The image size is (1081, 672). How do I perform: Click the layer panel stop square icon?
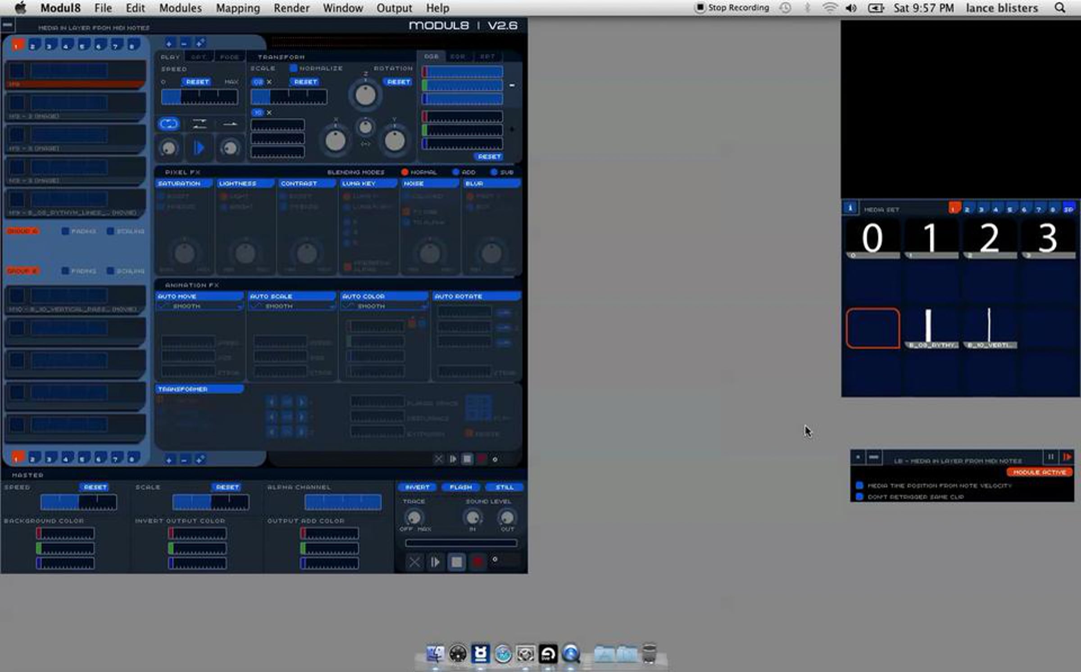(x=467, y=459)
